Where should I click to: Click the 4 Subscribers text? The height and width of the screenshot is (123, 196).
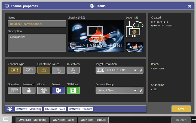[158, 68]
